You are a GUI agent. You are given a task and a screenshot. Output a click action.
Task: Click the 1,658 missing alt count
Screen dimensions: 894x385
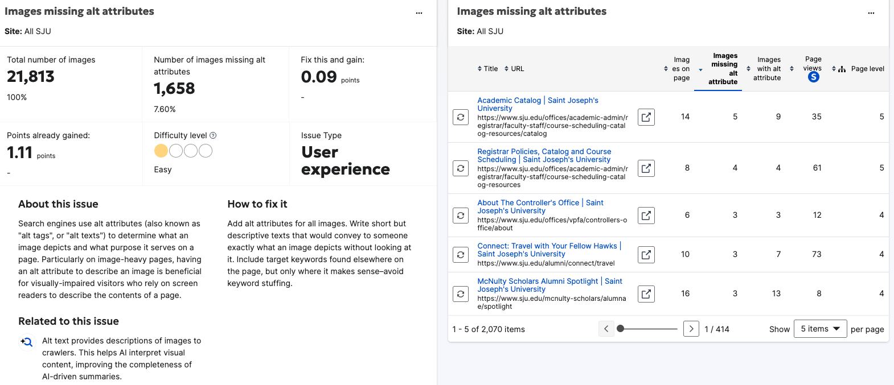click(174, 88)
